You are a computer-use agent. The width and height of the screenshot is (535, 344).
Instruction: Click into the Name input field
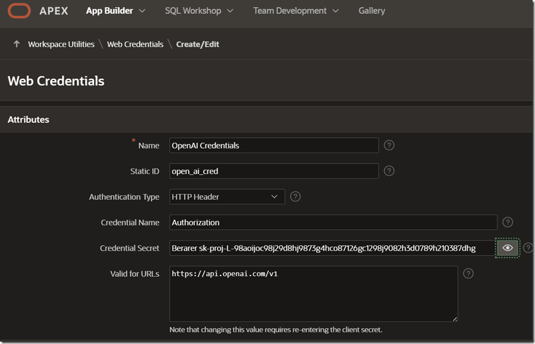tap(274, 145)
